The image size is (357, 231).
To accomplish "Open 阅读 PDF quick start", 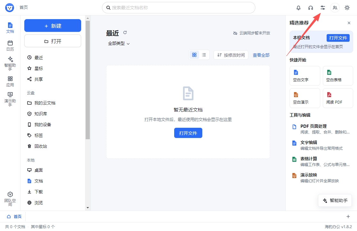I will (338, 98).
